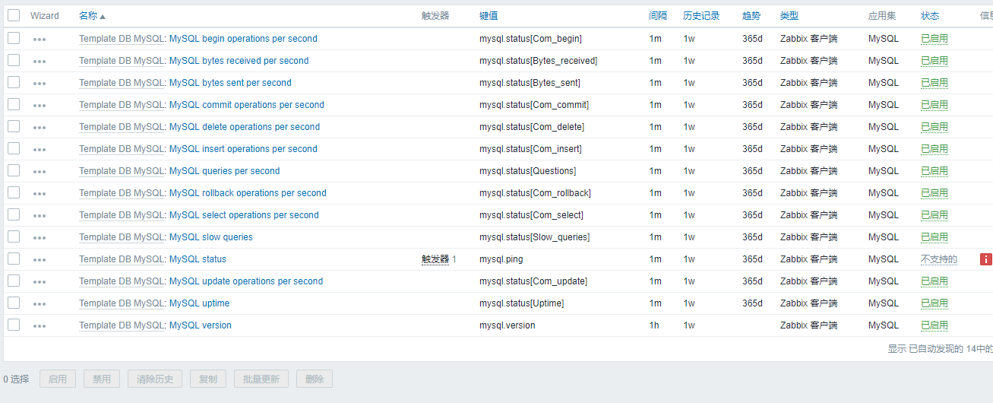Sort table by 类型 column header
Screen dimensions: 993x403
click(x=789, y=16)
